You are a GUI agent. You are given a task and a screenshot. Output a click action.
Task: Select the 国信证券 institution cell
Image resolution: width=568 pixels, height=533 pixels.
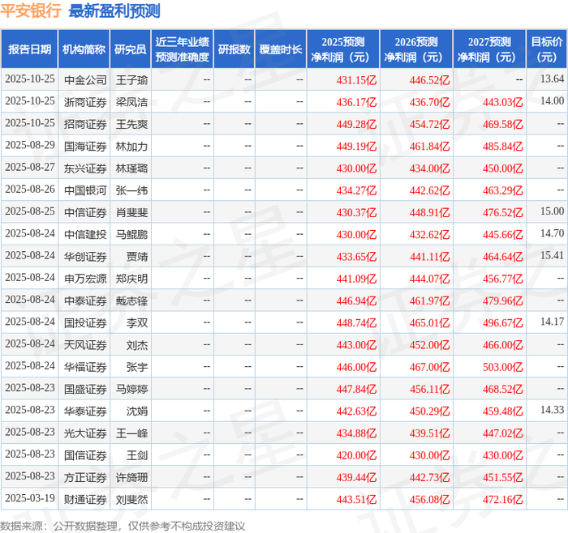point(85,455)
